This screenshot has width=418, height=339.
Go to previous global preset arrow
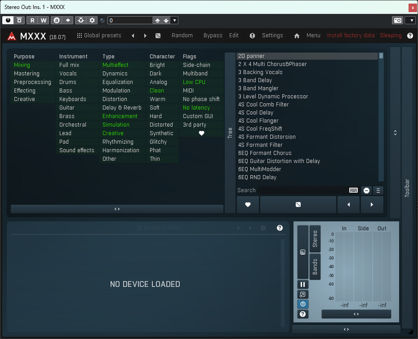tap(133, 36)
